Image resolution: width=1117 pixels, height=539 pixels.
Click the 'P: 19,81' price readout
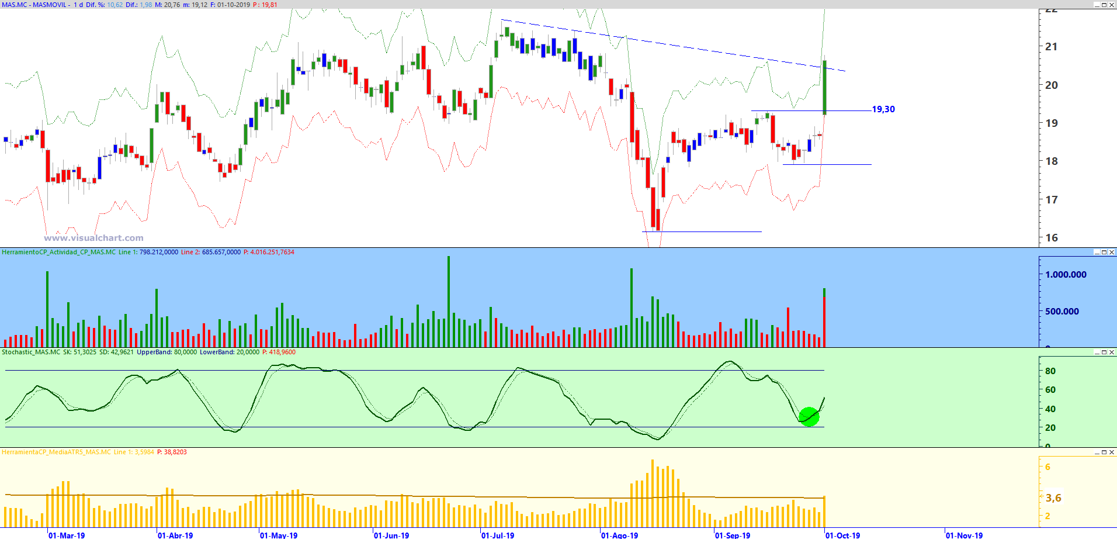[x=265, y=5]
